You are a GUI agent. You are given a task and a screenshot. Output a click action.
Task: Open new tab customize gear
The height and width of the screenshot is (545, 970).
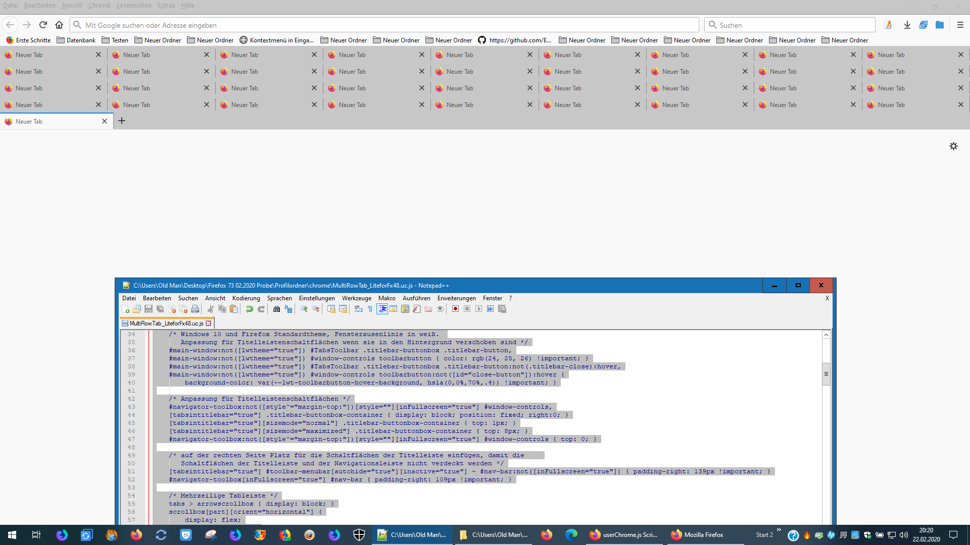coord(953,146)
